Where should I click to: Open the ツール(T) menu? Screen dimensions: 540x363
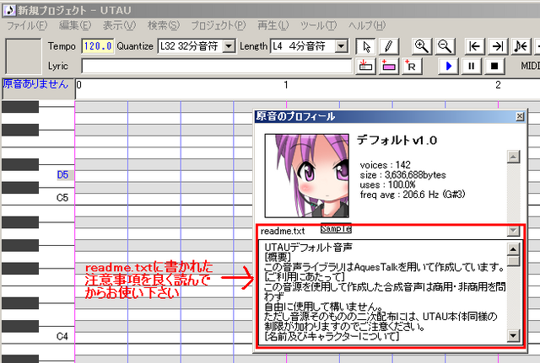tap(318, 26)
